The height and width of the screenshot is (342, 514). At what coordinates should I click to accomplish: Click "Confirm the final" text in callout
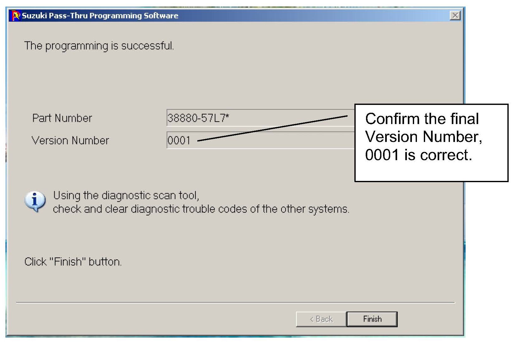pos(422,119)
